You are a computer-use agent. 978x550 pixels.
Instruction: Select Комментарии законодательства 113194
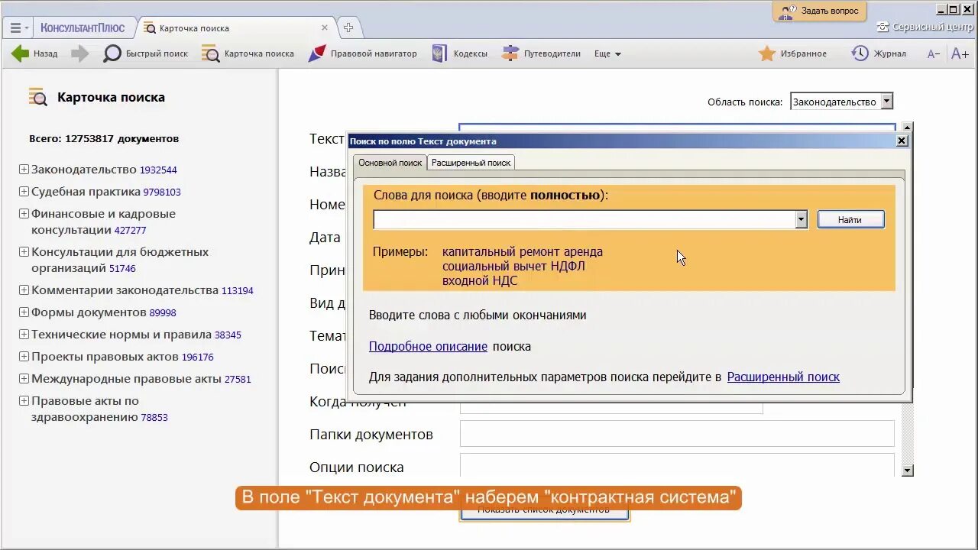[142, 290]
